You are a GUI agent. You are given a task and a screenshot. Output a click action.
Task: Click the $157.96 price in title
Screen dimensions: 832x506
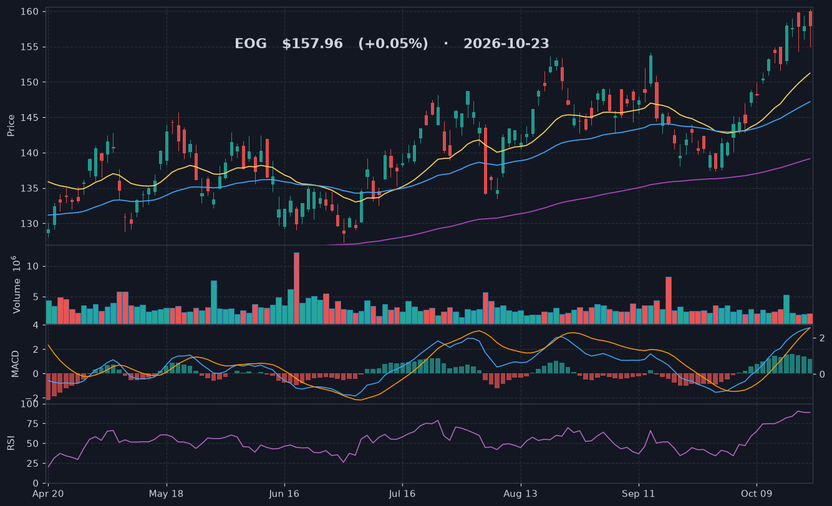[x=312, y=44]
